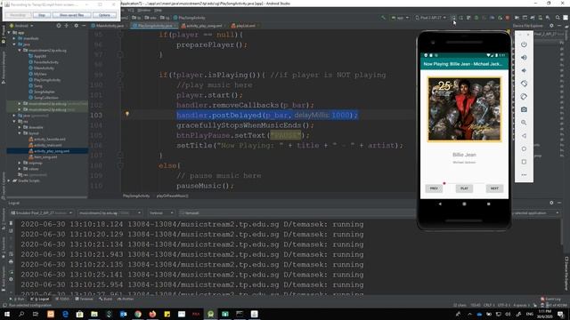Tap the PLAY button in the emulator

tap(464, 188)
